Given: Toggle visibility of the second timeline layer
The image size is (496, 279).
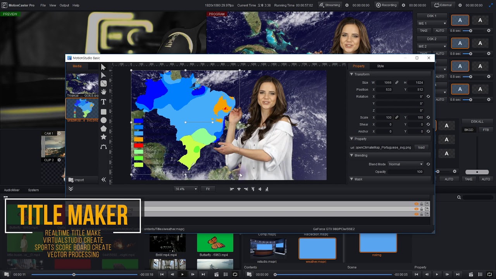Looking at the screenshot, I should [417, 209].
